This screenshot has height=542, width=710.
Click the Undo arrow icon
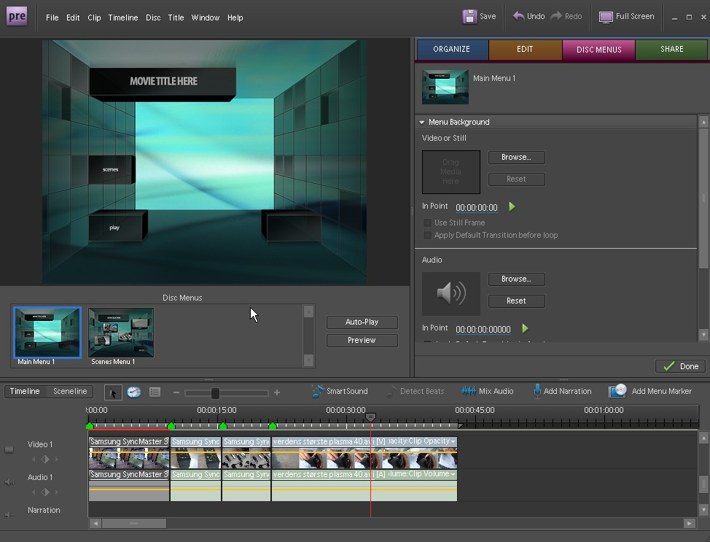coord(519,16)
